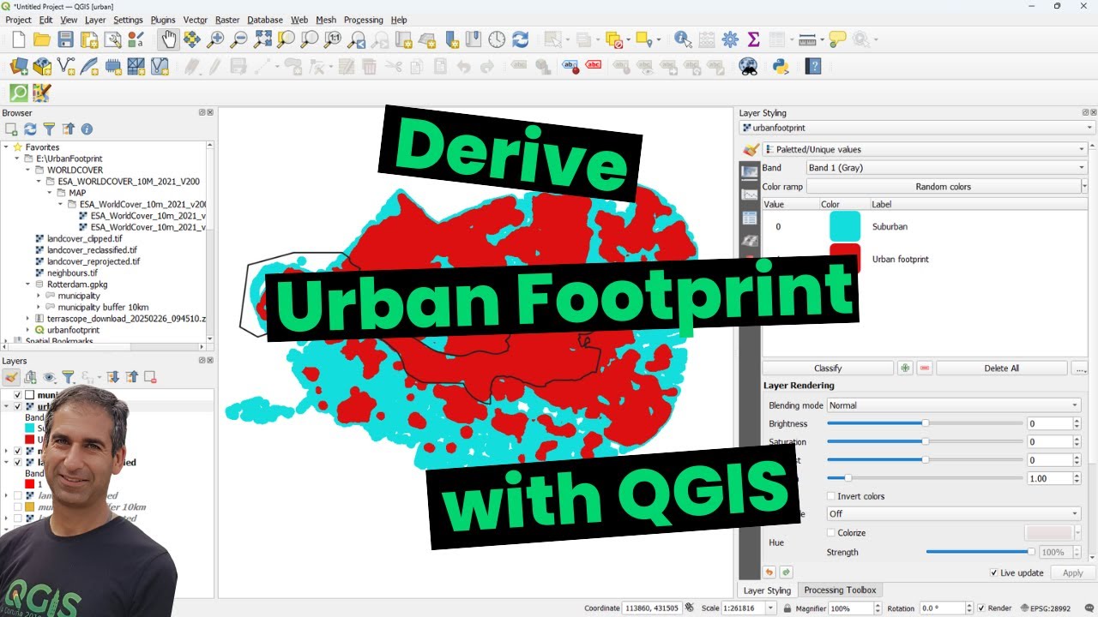
Task: Expand the urbanfootprint project in Browser
Action: [28, 330]
